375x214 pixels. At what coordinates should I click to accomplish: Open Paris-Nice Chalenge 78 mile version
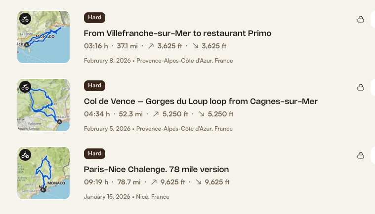pos(156,170)
